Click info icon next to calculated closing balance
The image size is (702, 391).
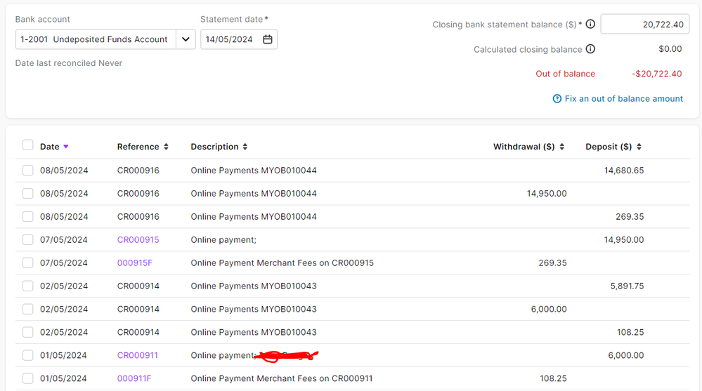[590, 49]
